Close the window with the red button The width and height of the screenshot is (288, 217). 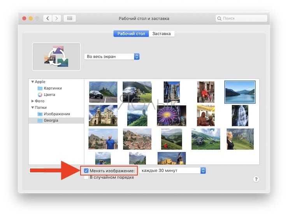pos(24,18)
